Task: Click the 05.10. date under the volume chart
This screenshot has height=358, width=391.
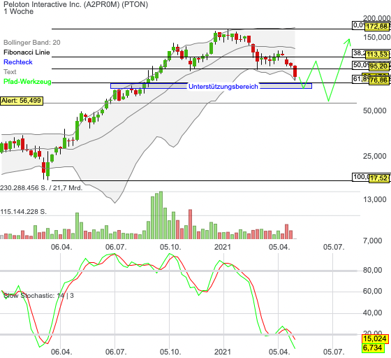Action: tap(170, 247)
